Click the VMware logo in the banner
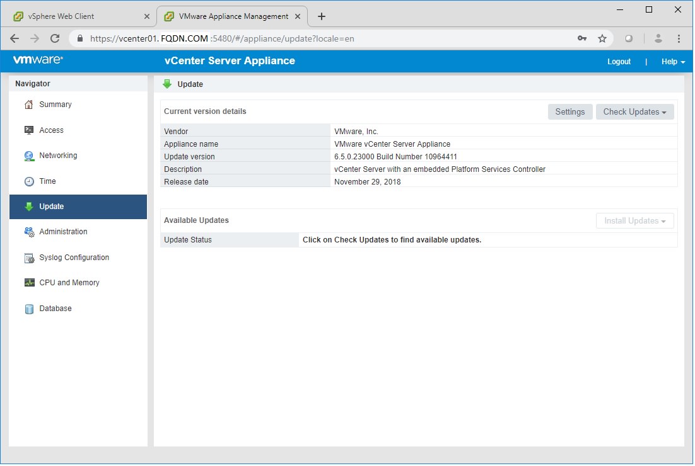 tap(38, 60)
